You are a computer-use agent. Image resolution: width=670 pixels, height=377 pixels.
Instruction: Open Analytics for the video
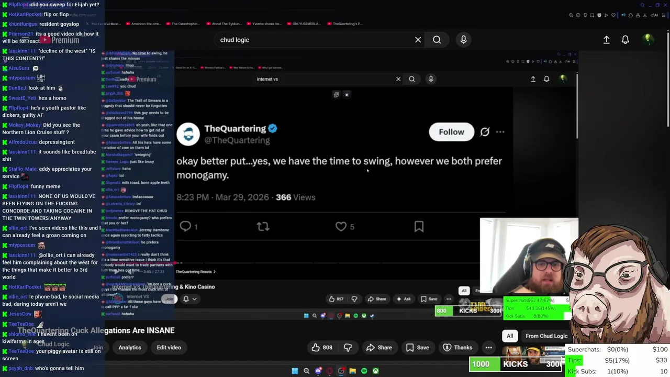[x=130, y=348]
